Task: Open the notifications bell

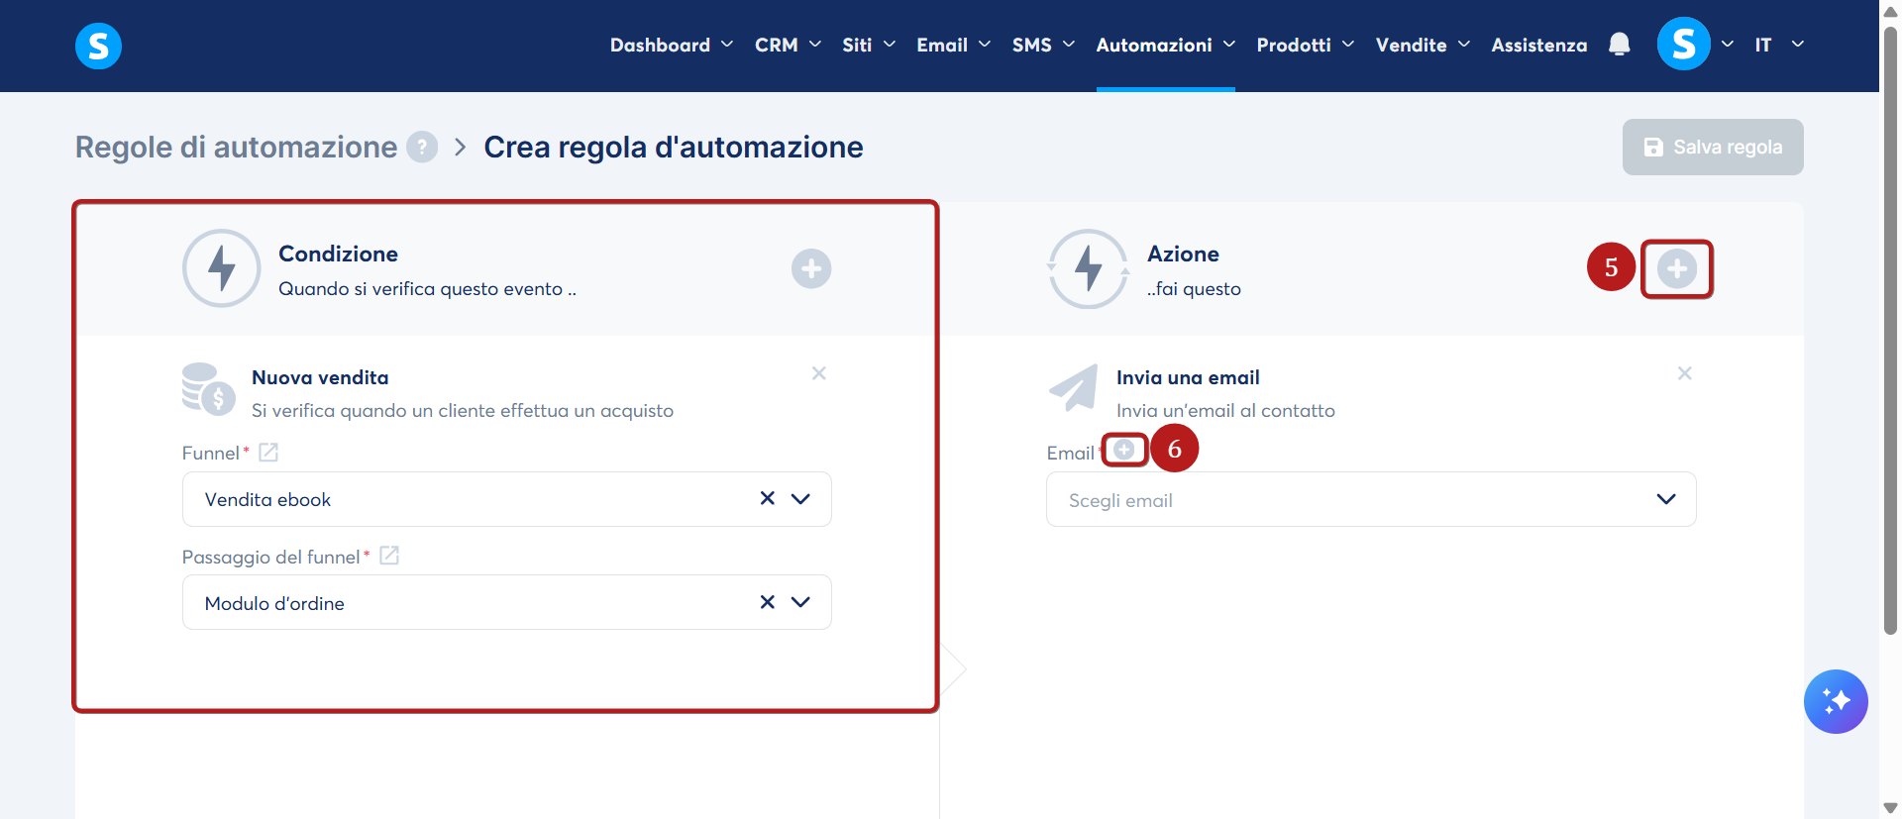Action: tap(1619, 45)
